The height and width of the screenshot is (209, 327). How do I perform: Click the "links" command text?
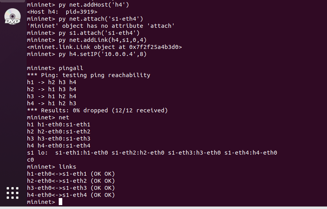coord(67,167)
